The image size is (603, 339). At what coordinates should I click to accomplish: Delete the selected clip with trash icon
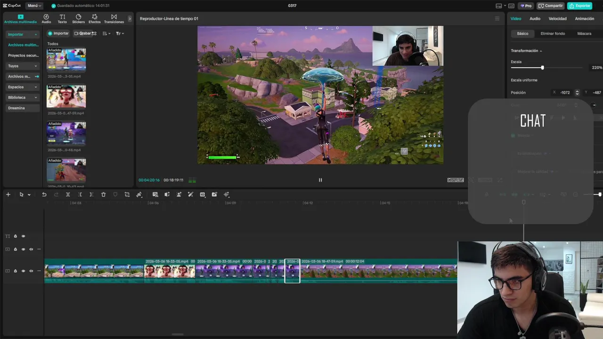coord(103,194)
